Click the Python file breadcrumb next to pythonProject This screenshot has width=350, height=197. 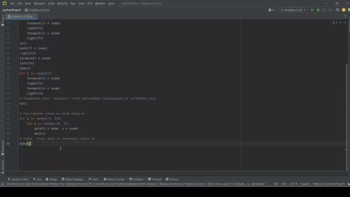pos(37,10)
